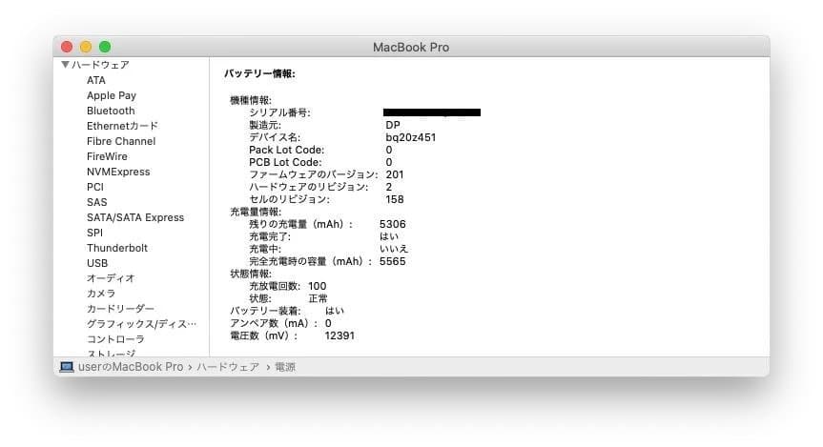The height and width of the screenshot is (447, 823).
Task: Click the PCB Lot Code label
Action: [285, 162]
